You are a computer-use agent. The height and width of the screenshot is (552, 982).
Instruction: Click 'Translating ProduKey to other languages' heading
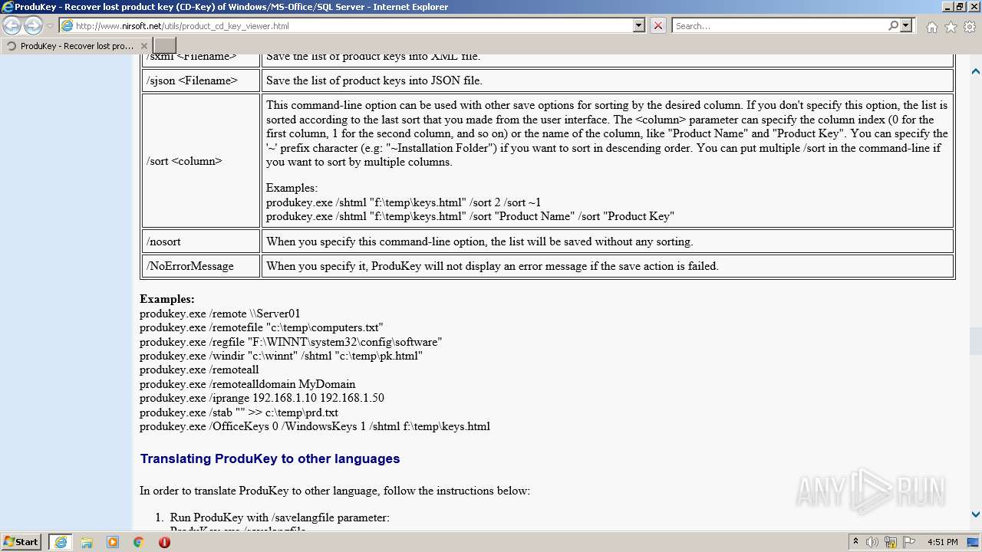tap(270, 458)
